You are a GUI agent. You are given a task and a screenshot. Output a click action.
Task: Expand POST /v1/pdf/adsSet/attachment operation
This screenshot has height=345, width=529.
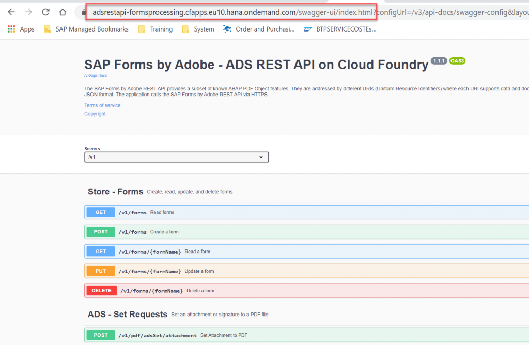307,335
